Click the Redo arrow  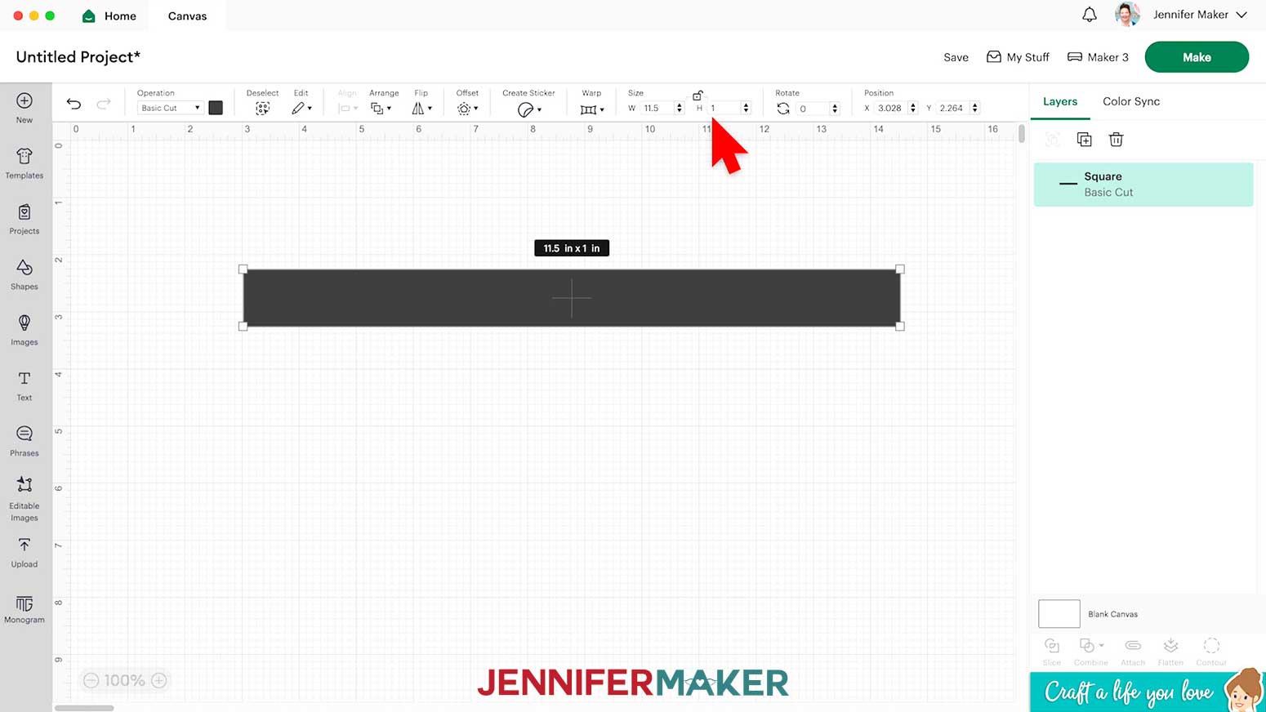104,104
